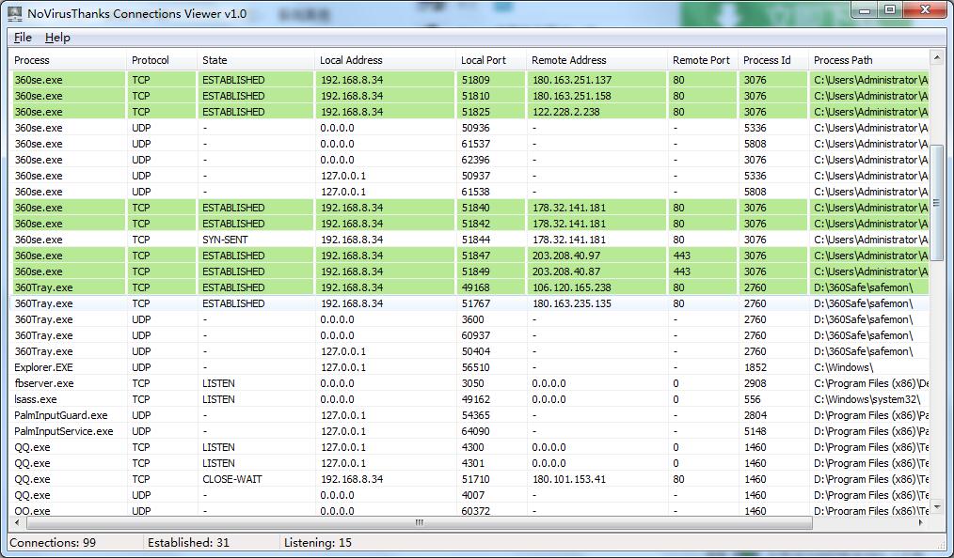The image size is (954, 558).
Task: Click vertical scrollbar down arrow
Action: point(936,507)
